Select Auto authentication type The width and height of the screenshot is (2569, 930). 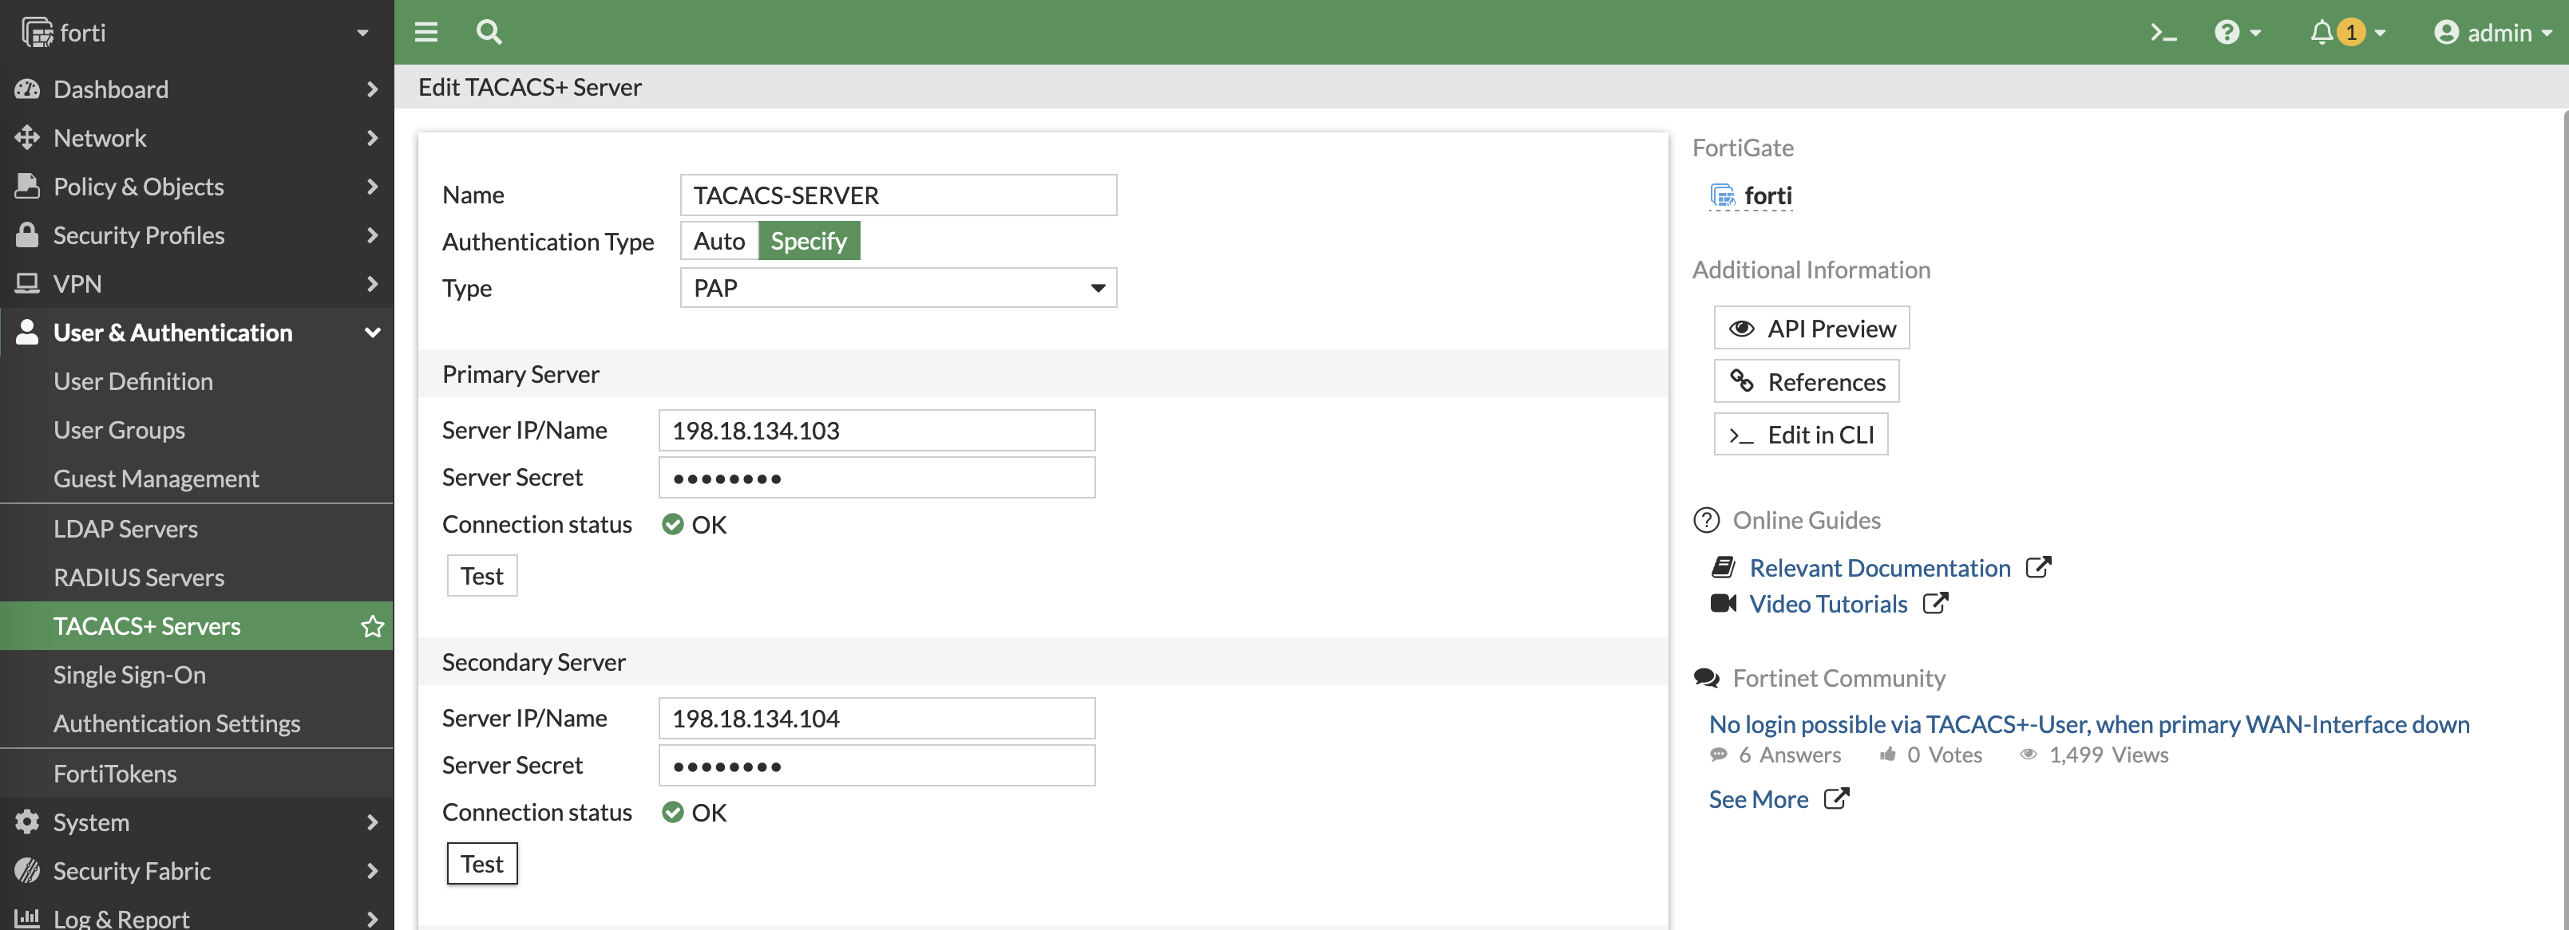pos(719,240)
